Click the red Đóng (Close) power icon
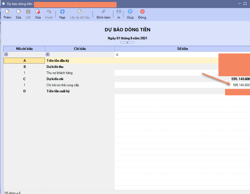The height and width of the screenshot is (194, 250). click(x=142, y=12)
